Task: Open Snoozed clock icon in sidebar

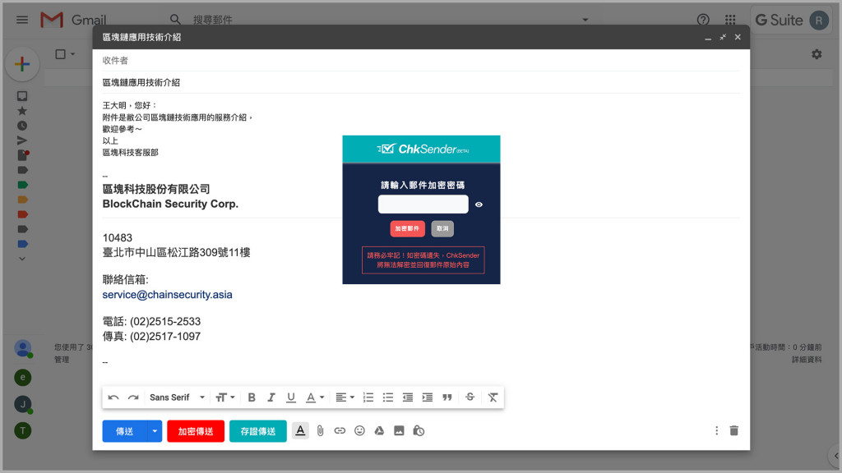Action: [x=22, y=126]
